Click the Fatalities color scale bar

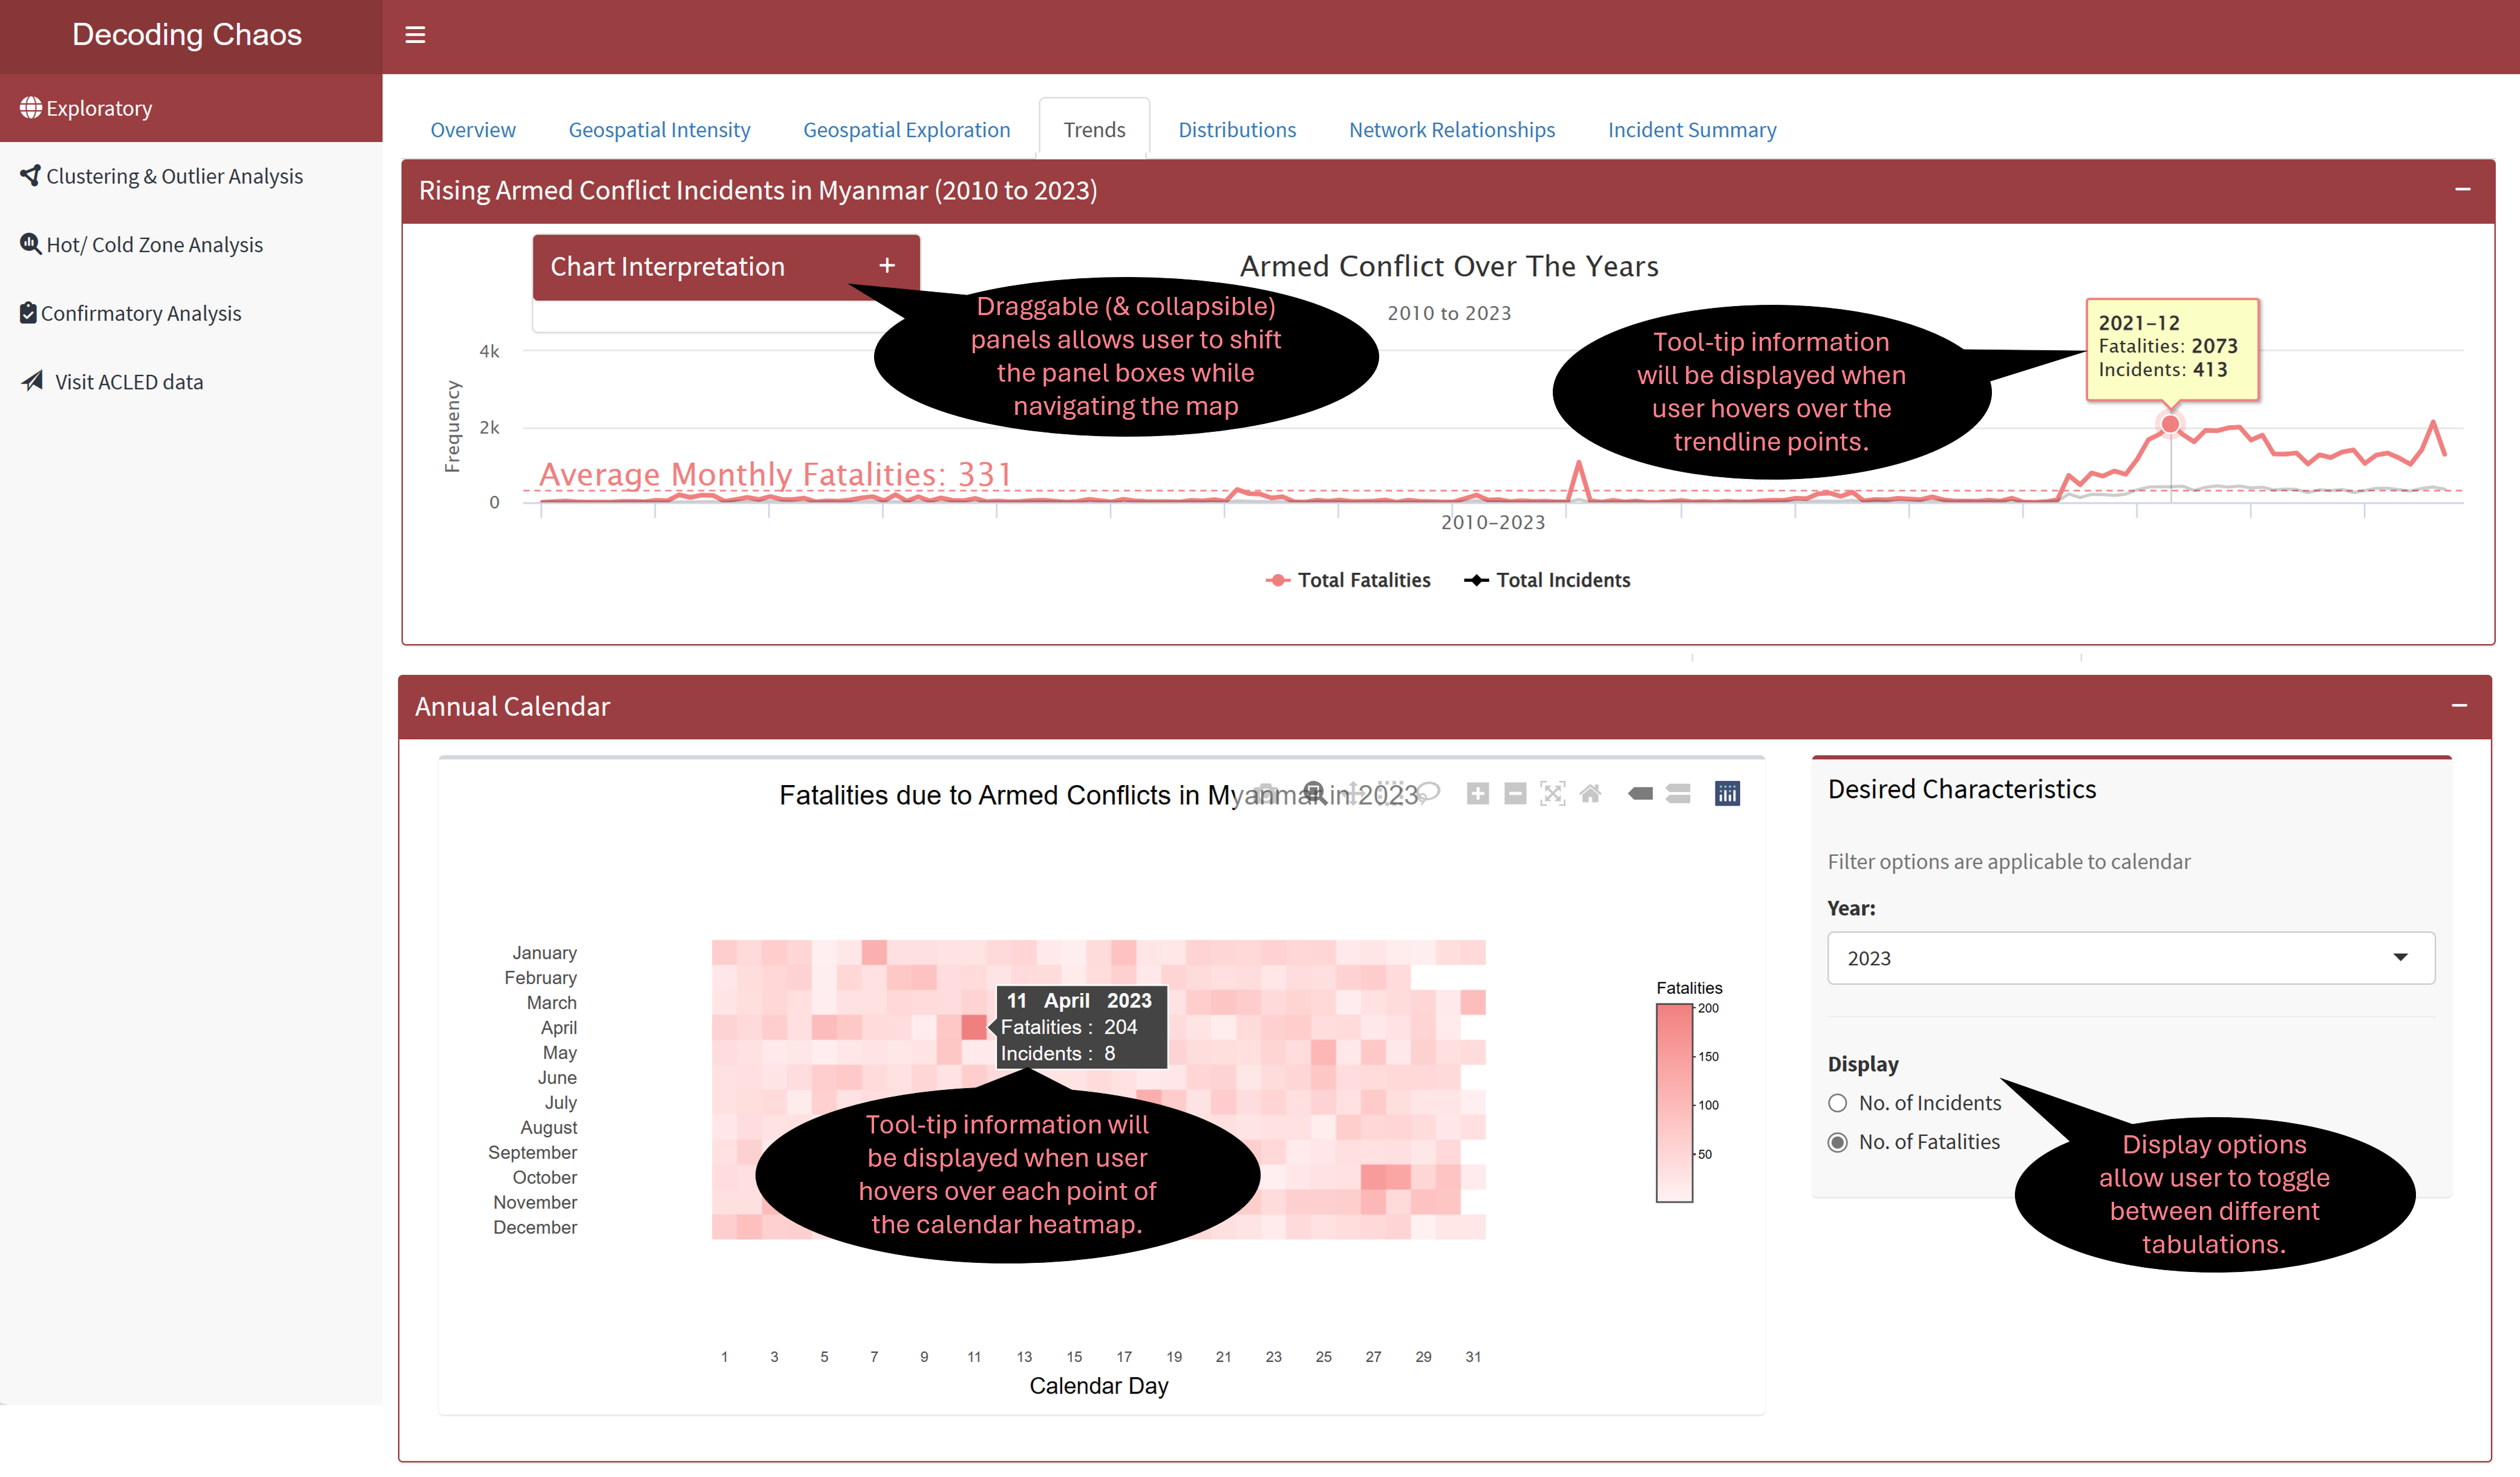tap(1674, 1103)
